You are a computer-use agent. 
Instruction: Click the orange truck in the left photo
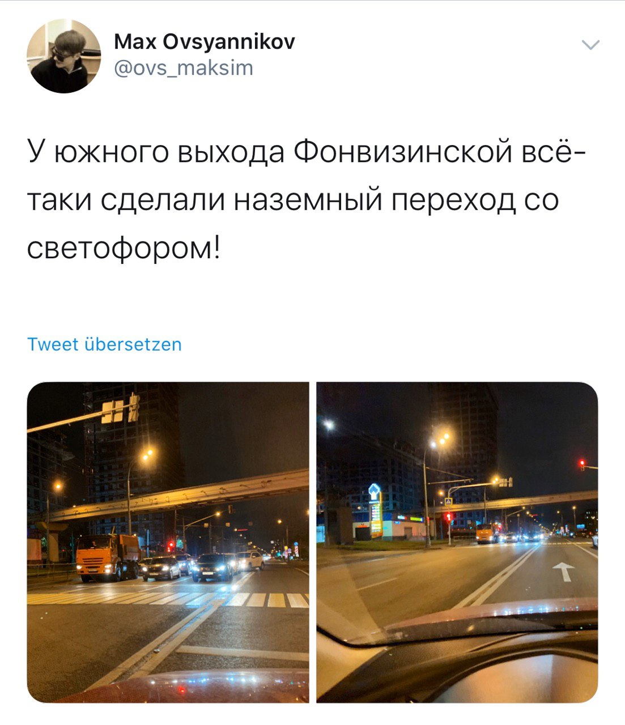[x=108, y=557]
